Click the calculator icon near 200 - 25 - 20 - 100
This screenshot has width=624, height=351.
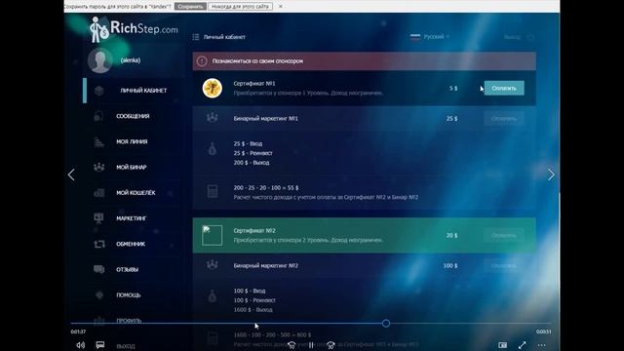click(x=213, y=191)
